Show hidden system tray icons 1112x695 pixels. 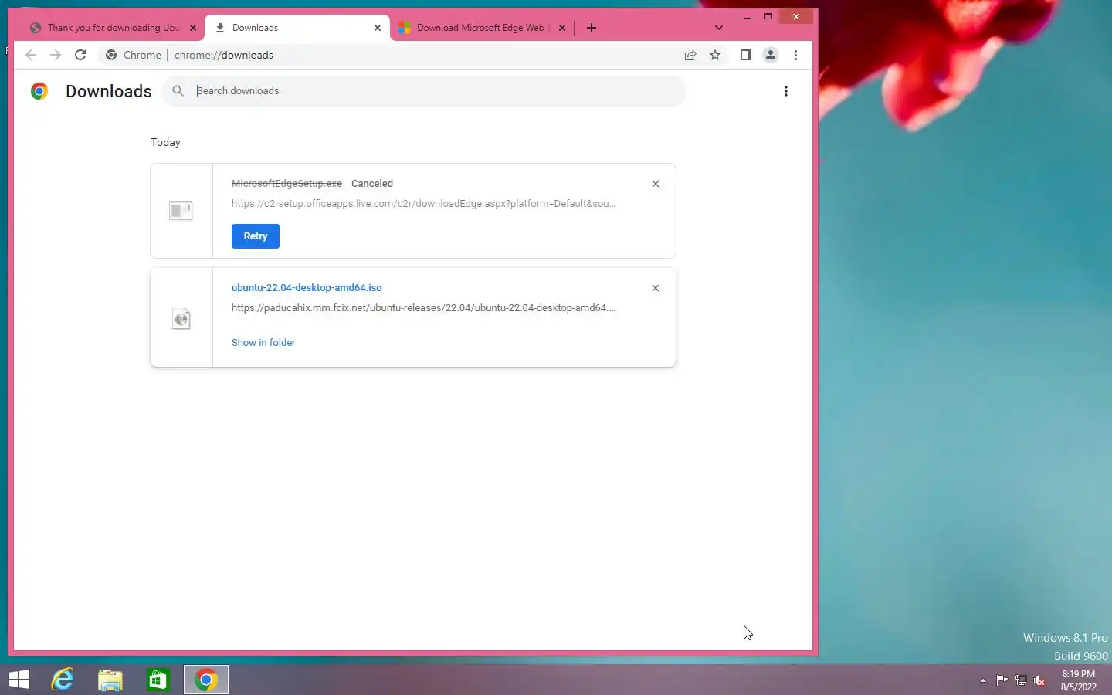coord(983,680)
